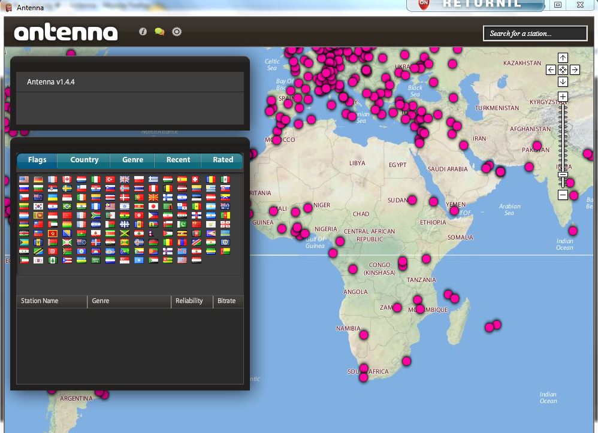The width and height of the screenshot is (598, 433).
Task: Select the Malaysia flag
Action: click(110, 206)
